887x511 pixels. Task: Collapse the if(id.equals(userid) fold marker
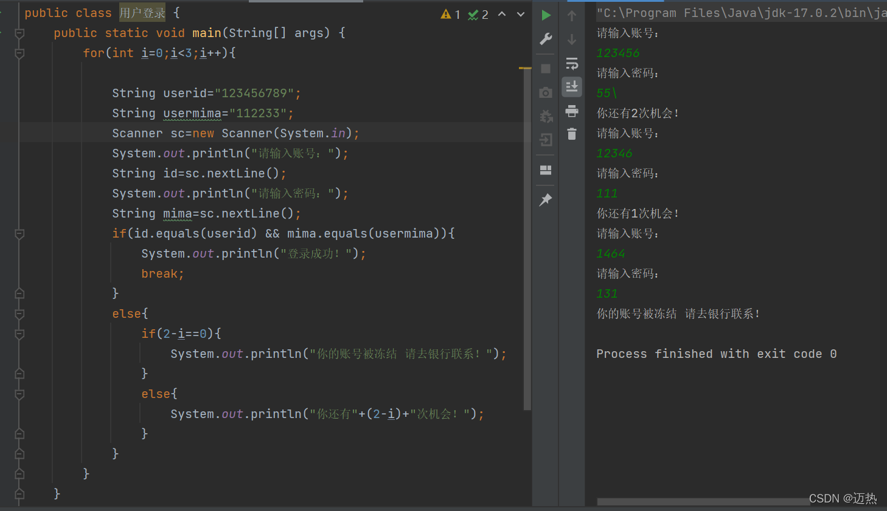(x=19, y=233)
